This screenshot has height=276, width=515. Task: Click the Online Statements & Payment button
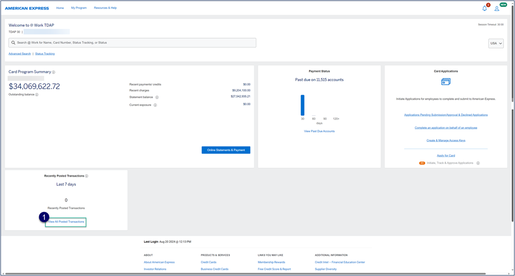click(x=226, y=150)
